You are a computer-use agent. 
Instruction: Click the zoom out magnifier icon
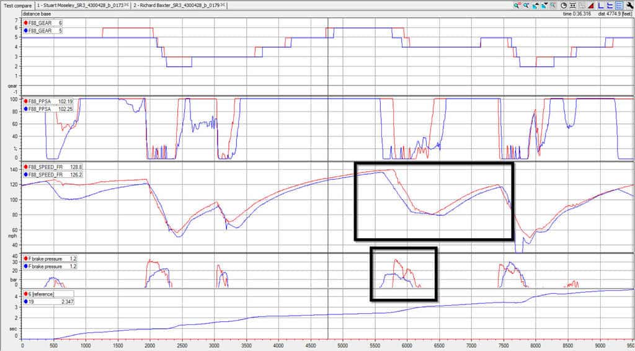click(517, 6)
